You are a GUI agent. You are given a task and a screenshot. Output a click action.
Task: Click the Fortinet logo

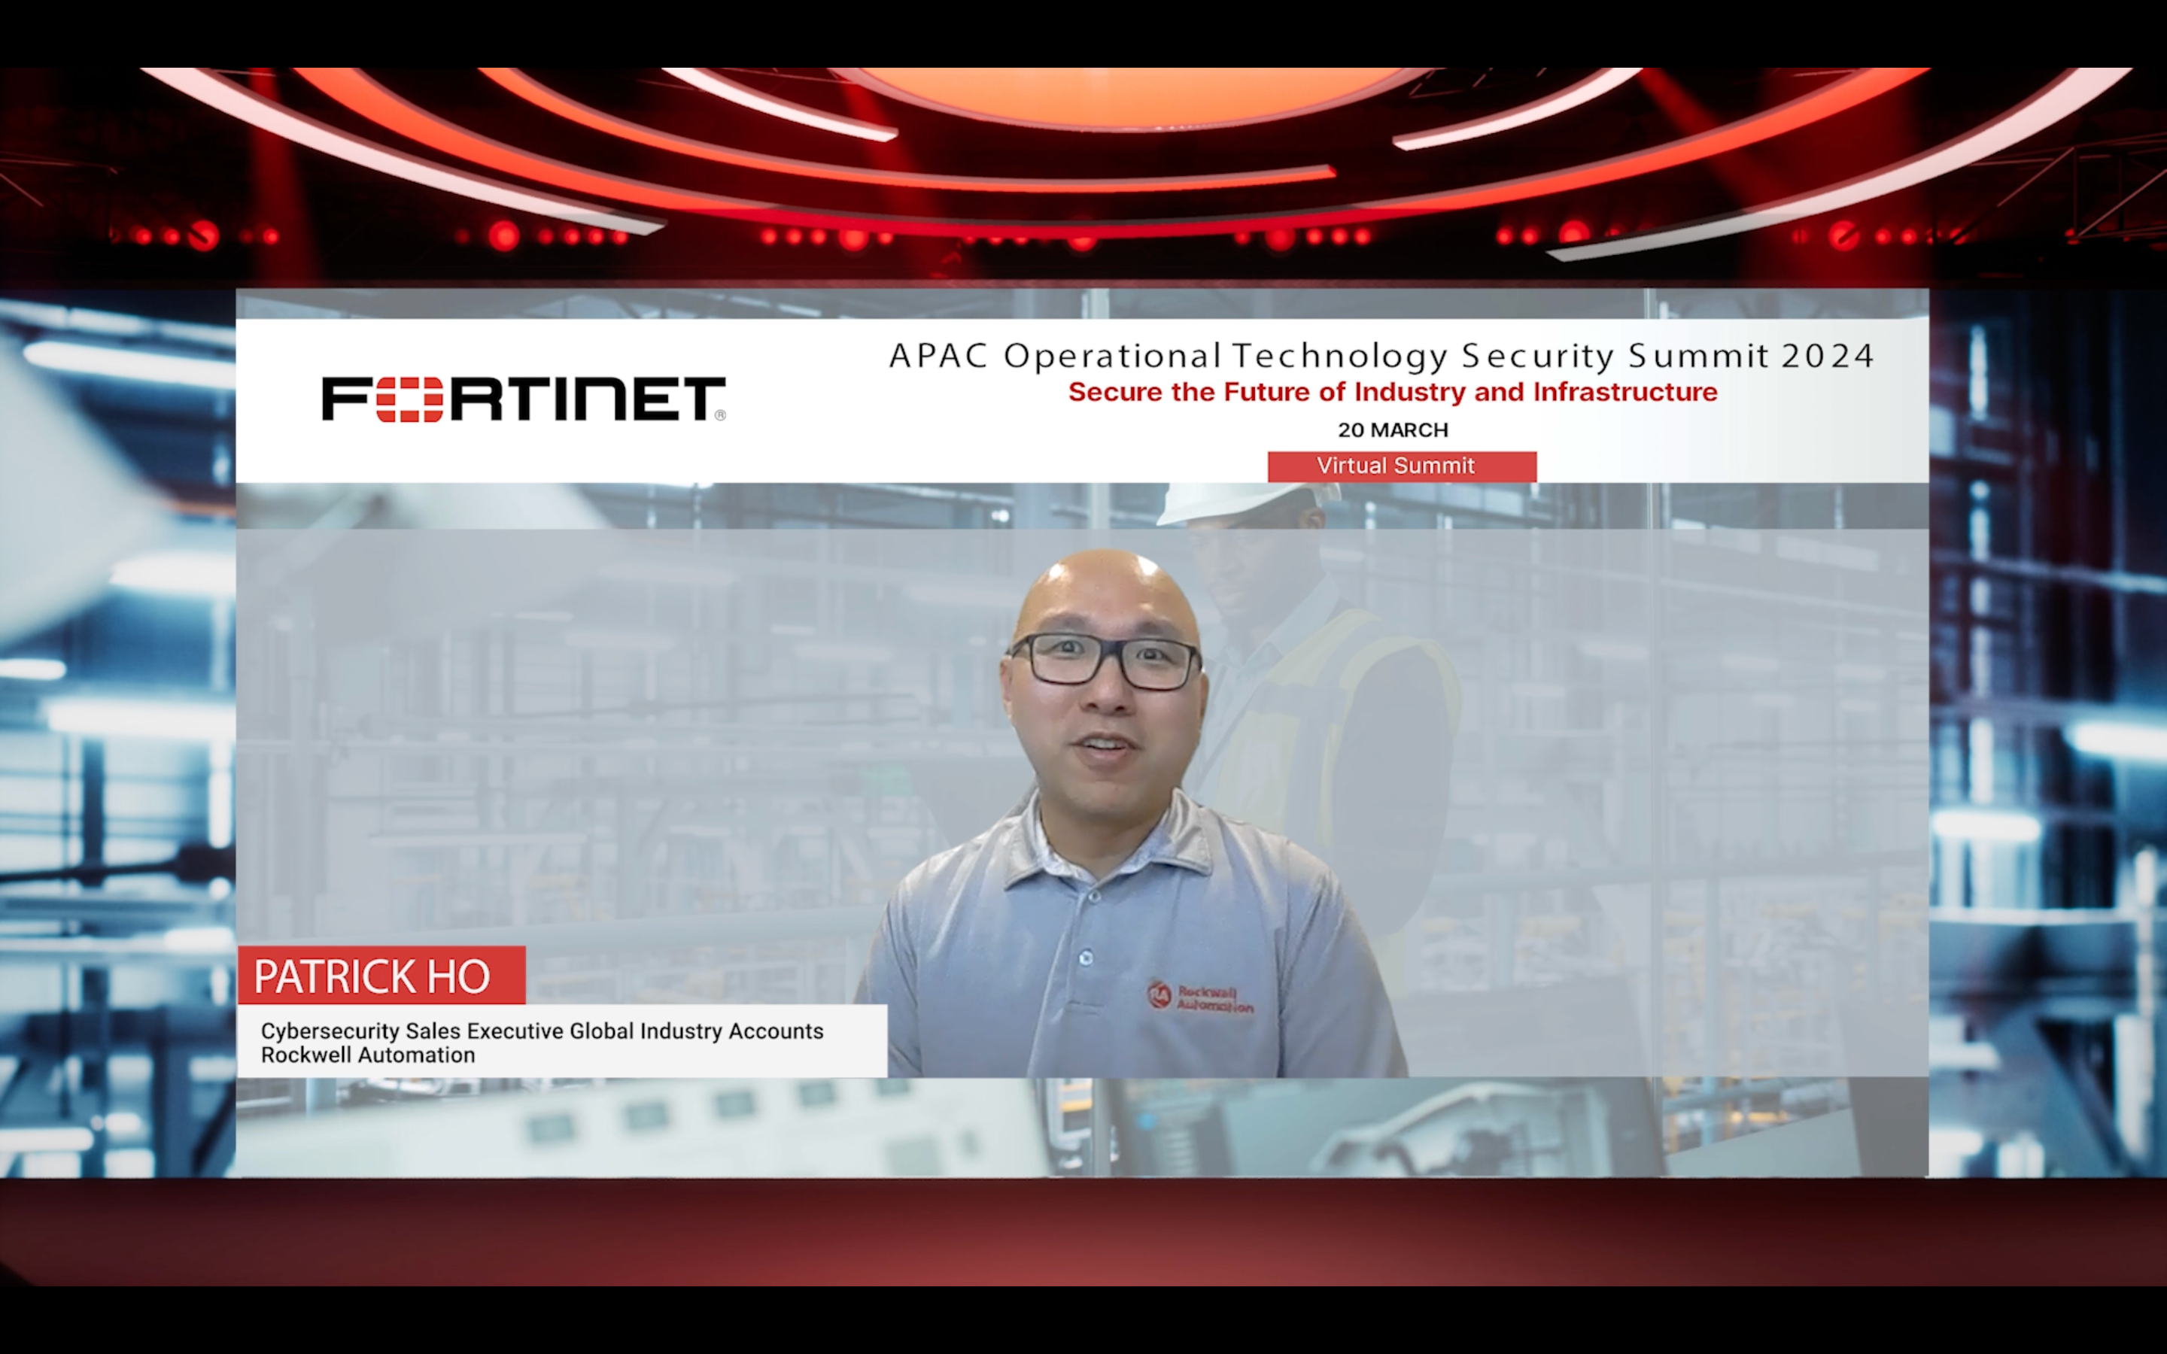(523, 399)
